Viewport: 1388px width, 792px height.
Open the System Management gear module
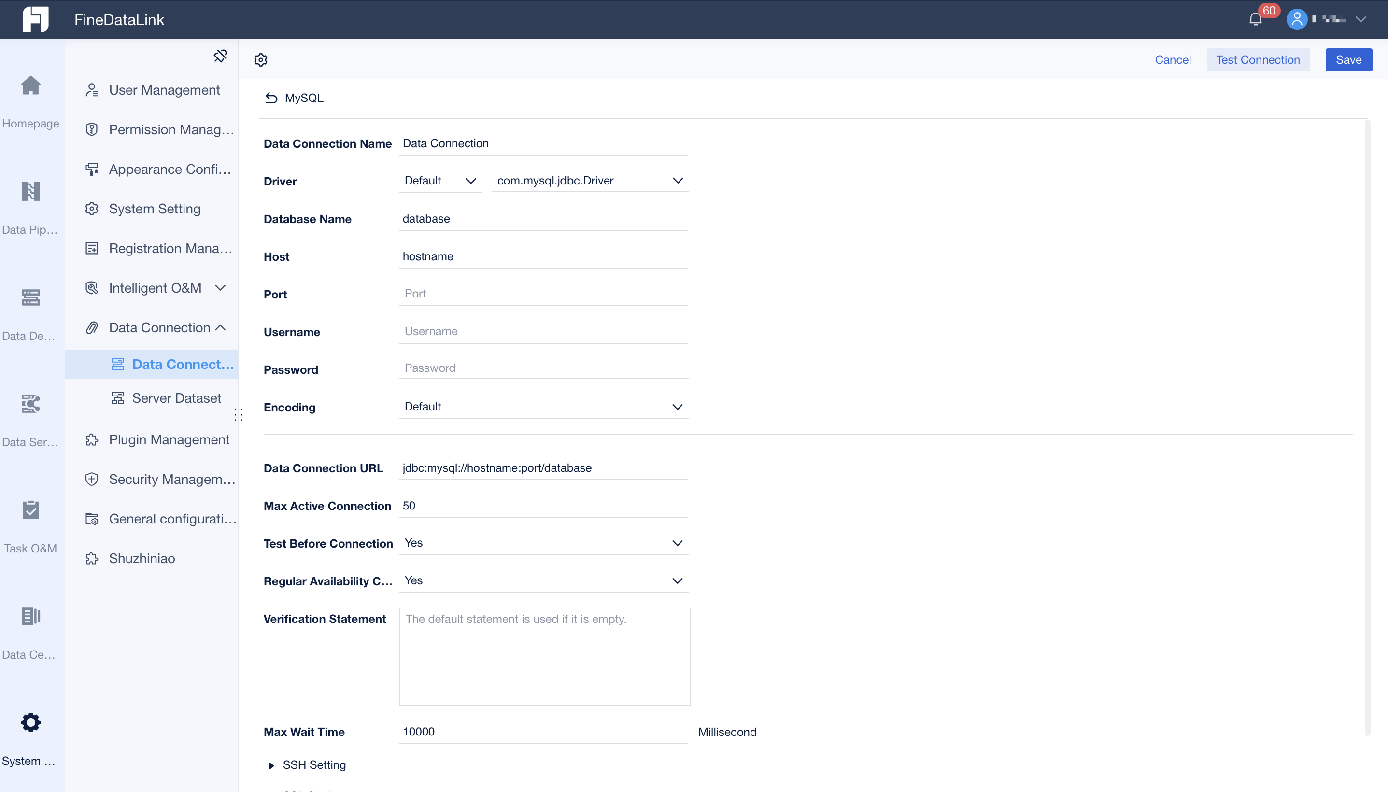31,738
